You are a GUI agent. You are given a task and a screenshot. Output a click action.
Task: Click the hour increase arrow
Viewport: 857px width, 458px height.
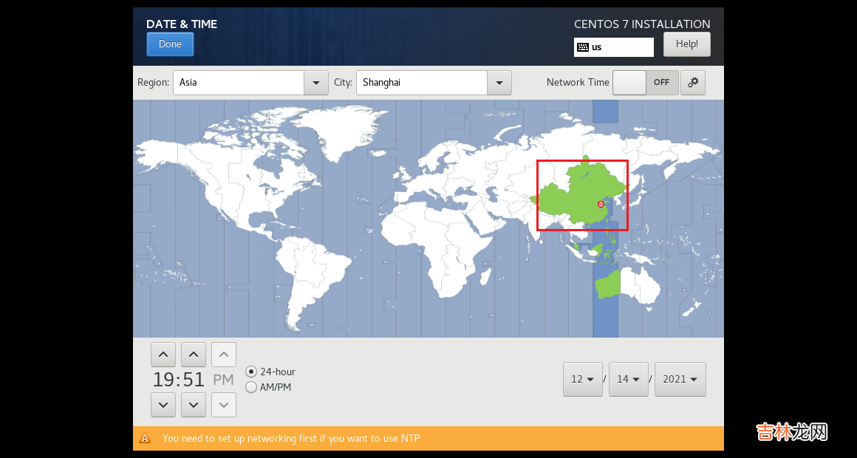coord(163,355)
